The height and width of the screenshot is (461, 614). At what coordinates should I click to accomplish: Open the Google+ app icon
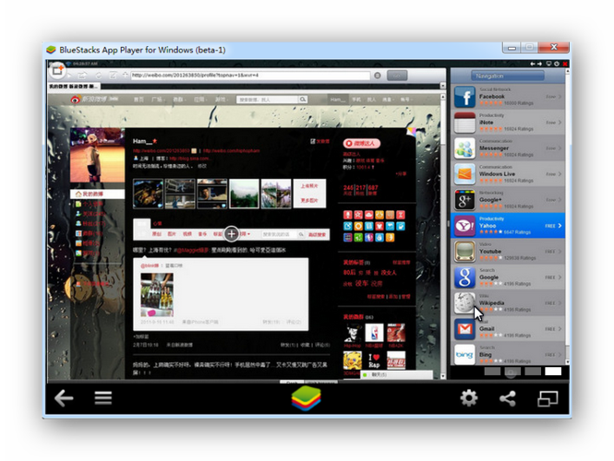[464, 200]
